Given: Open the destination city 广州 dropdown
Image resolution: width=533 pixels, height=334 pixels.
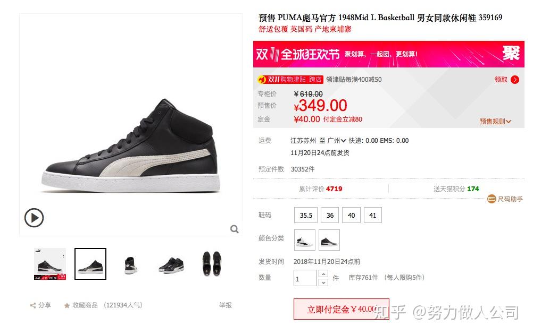Looking at the screenshot, I should coord(337,141).
